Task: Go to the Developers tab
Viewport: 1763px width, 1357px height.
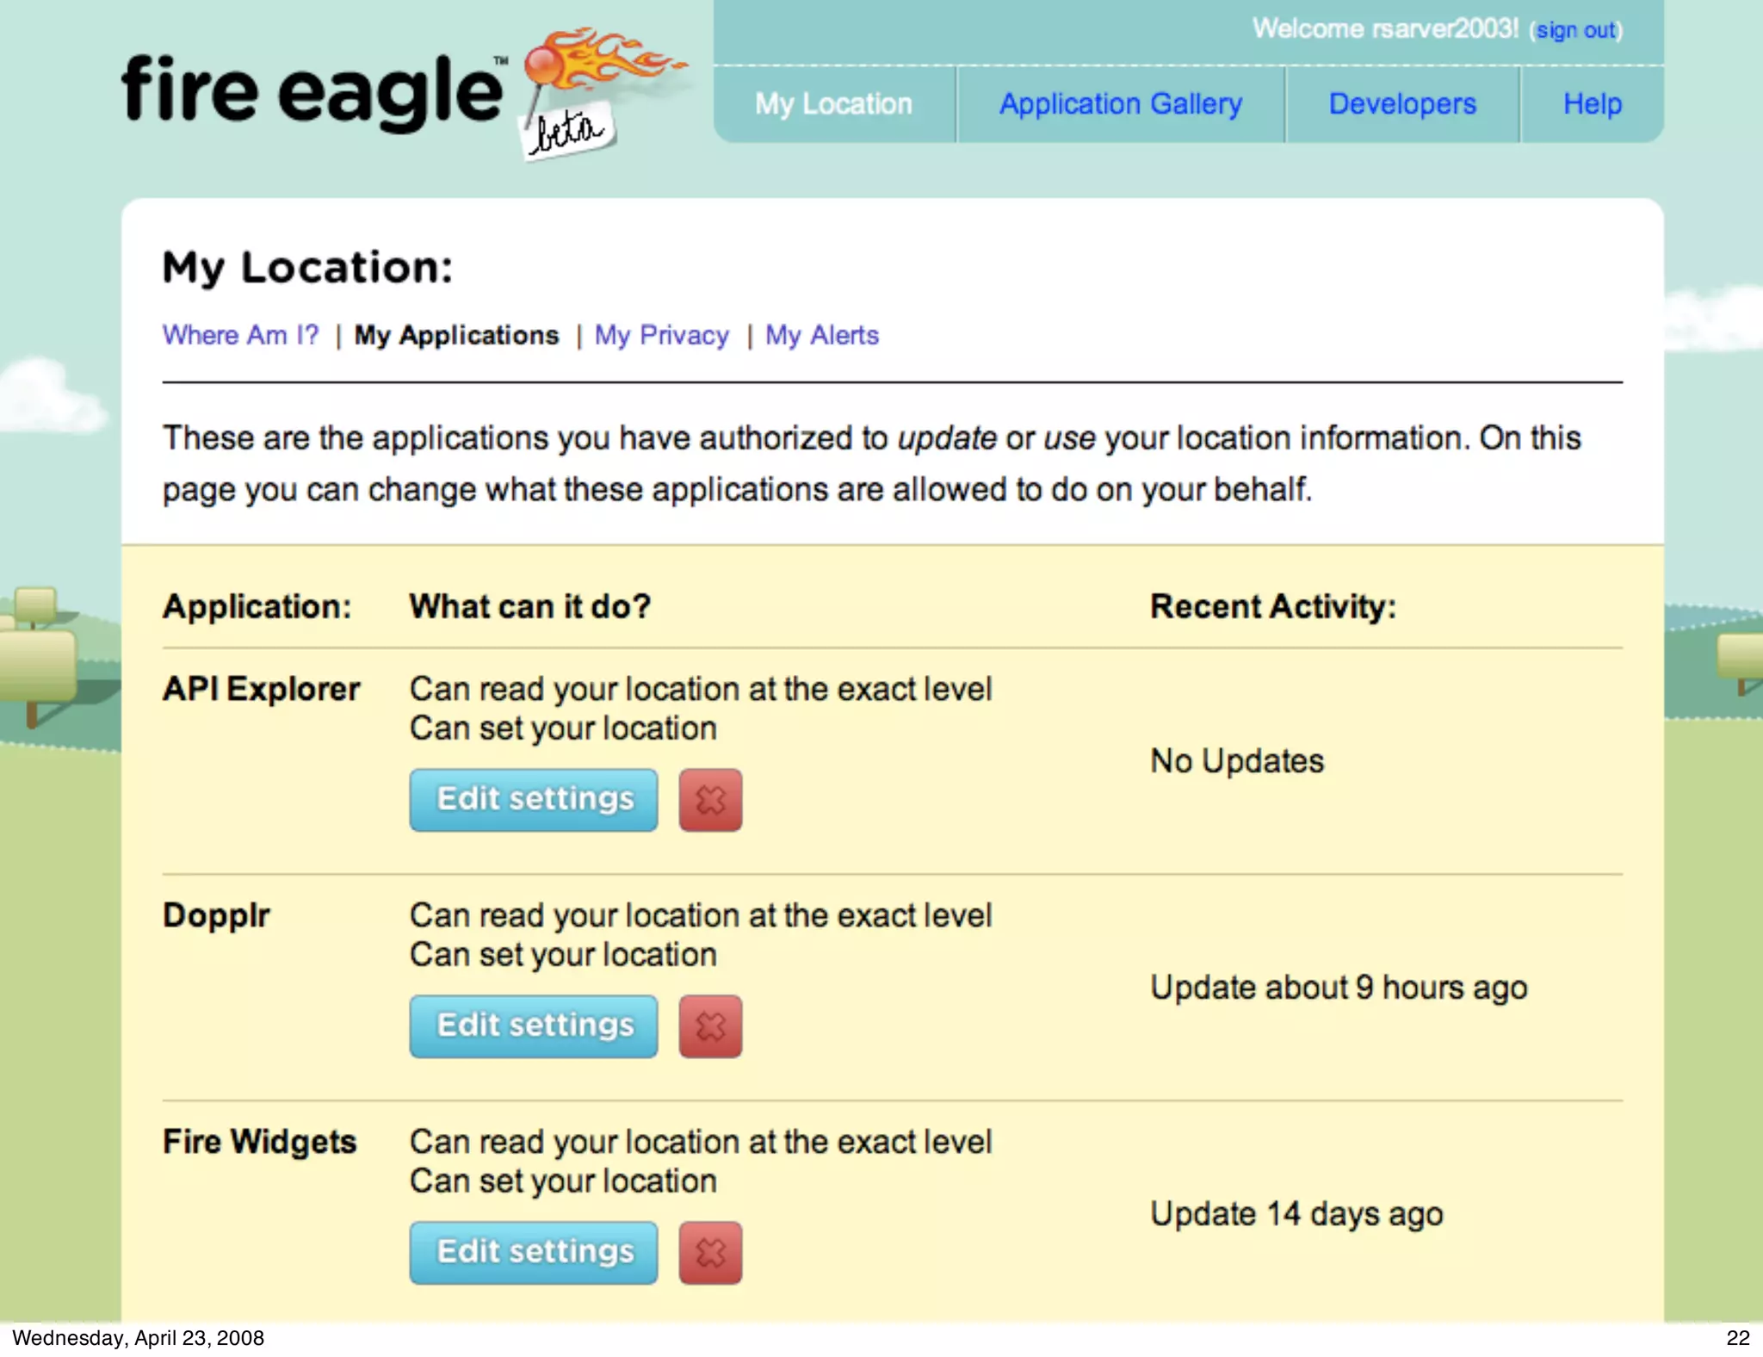Action: point(1402,104)
